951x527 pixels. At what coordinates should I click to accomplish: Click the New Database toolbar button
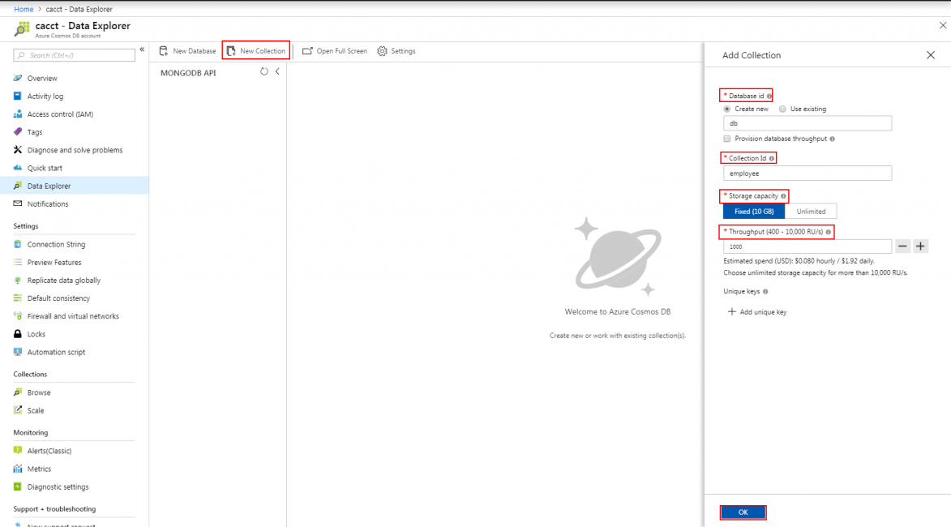(x=187, y=51)
